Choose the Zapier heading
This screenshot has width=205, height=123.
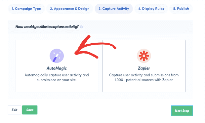[x=144, y=68]
